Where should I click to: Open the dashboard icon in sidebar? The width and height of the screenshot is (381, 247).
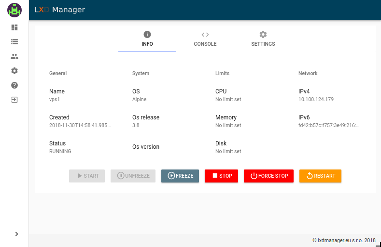tap(14, 27)
